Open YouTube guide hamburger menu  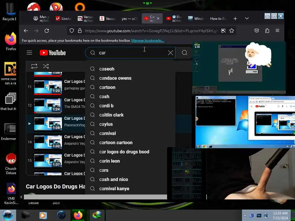pyautogui.click(x=29, y=53)
